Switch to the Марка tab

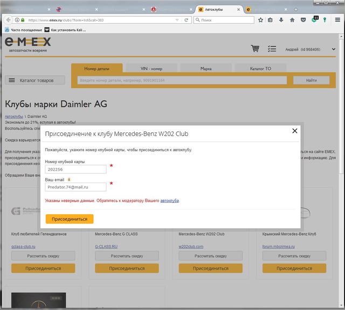tap(206, 68)
